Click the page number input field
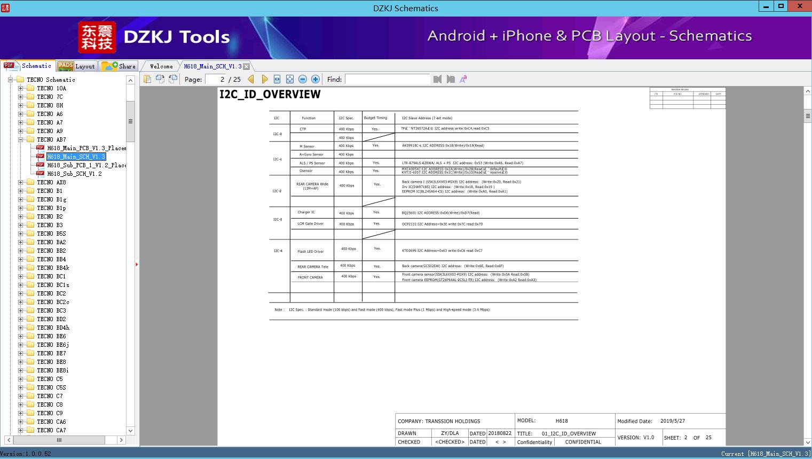 click(x=216, y=79)
